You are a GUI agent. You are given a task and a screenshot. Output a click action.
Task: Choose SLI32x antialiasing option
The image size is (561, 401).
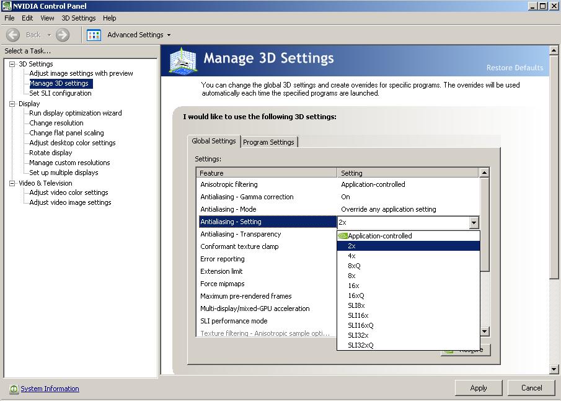pyautogui.click(x=409, y=335)
